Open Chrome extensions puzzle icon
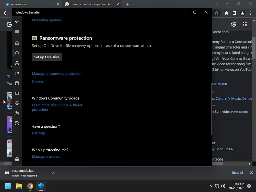Viewport: 256px width, 192px height. 226,13
